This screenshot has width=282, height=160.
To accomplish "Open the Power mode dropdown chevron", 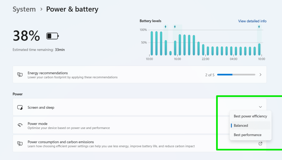I will 260,107.
